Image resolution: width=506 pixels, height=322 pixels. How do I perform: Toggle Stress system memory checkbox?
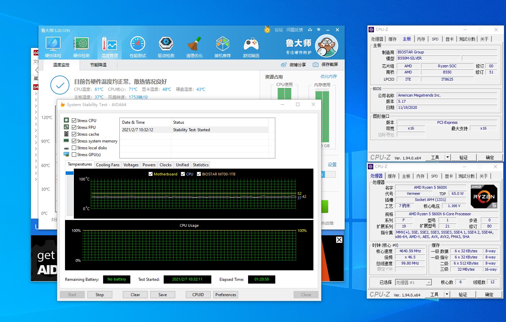(74, 141)
